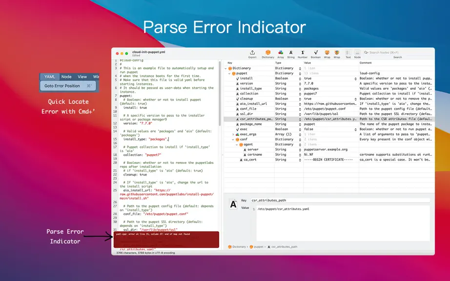
Task: Click the breadcrumb puppet dictionary icon
Action: [x=251, y=246]
